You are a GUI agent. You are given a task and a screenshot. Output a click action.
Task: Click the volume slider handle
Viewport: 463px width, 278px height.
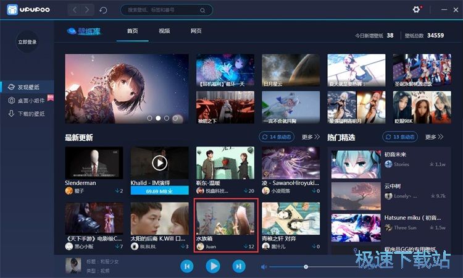point(306,267)
